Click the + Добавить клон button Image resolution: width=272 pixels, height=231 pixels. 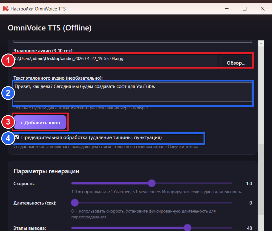point(40,122)
